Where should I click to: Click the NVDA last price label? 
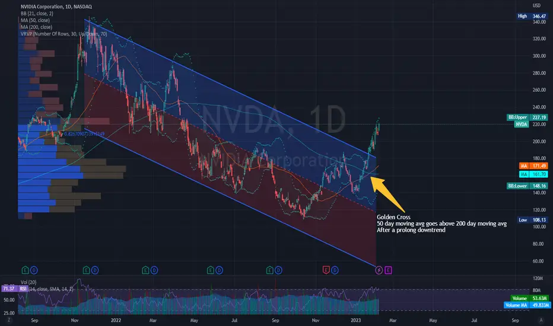pos(522,124)
